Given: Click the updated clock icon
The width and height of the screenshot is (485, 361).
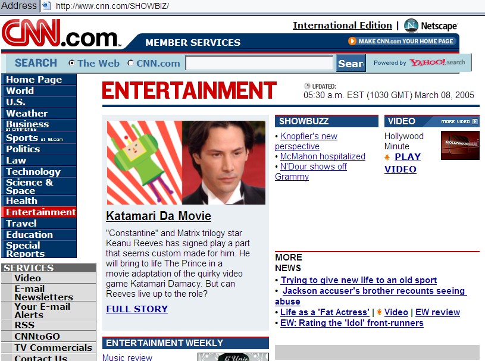Looking at the screenshot, I should point(307,86).
